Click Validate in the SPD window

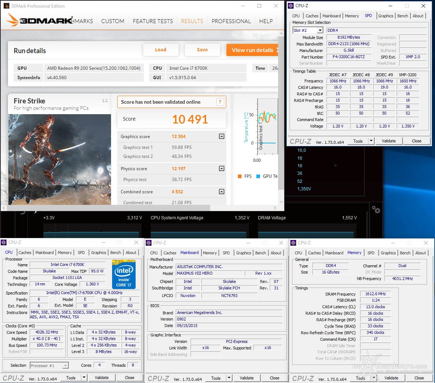pyautogui.click(x=389, y=141)
